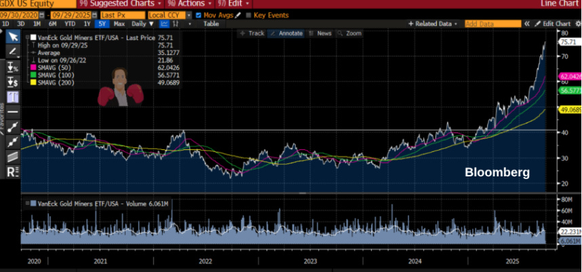This screenshot has width=582, height=272.
Task: Switch to bar/candle chart type icon
Action: 176,24
